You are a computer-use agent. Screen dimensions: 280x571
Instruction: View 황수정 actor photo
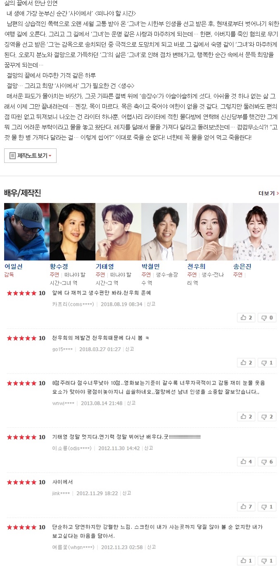click(x=72, y=232)
